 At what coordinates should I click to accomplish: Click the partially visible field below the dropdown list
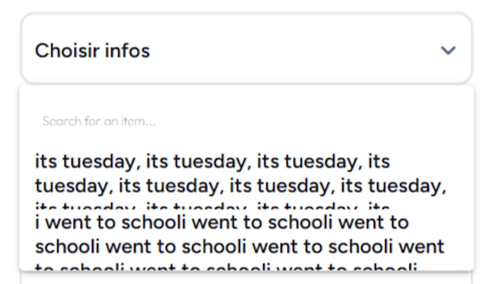point(246,278)
